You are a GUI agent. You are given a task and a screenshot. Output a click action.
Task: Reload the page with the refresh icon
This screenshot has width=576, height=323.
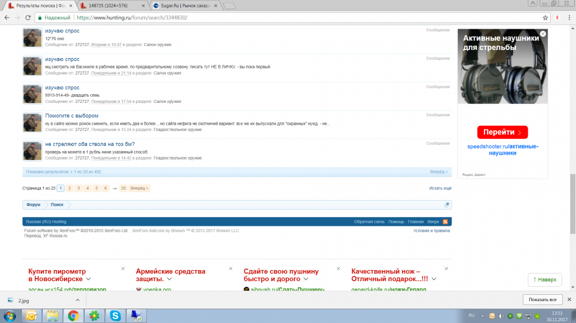28,18
